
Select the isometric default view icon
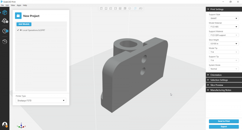coord(130,8)
